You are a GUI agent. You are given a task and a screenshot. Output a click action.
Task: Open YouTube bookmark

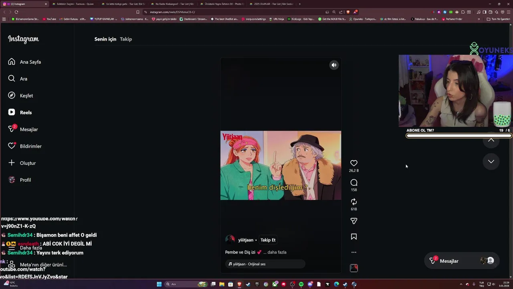(50, 19)
